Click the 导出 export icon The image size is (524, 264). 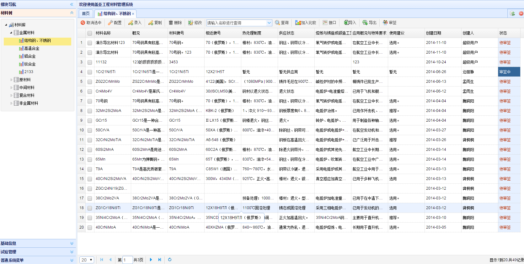[365, 23]
